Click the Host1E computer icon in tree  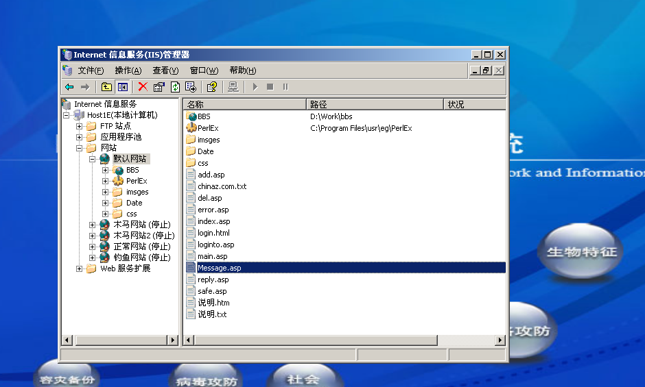pyautogui.click(x=79, y=115)
